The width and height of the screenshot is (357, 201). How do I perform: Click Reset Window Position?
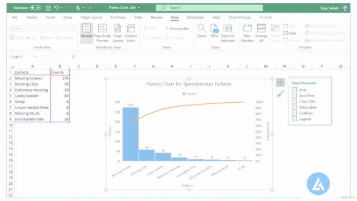tap(325, 40)
